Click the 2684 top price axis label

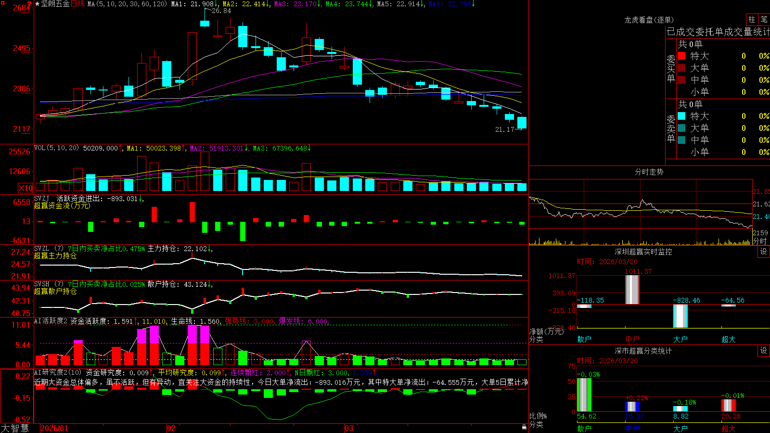point(22,8)
